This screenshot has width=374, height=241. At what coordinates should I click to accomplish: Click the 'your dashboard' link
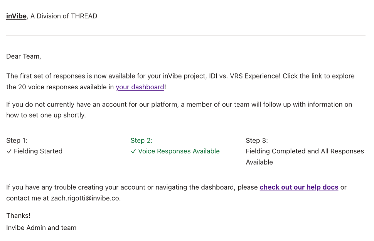(140, 87)
